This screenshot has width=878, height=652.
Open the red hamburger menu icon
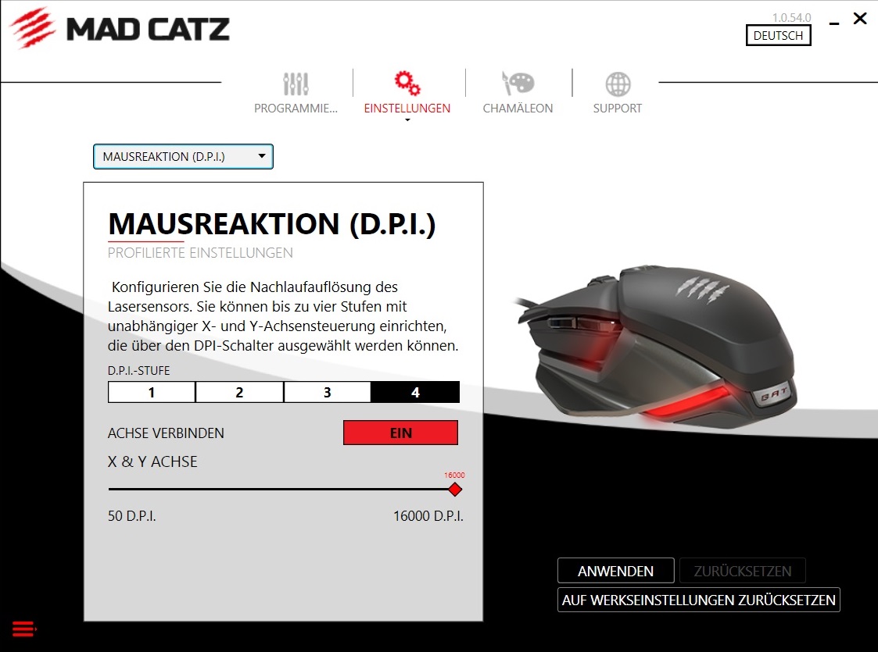[x=23, y=629]
